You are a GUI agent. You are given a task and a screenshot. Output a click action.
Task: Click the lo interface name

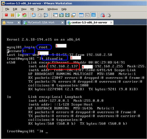coord(9,97)
